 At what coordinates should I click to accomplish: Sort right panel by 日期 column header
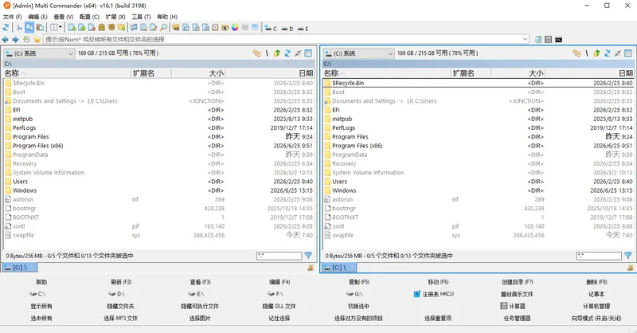(589, 73)
